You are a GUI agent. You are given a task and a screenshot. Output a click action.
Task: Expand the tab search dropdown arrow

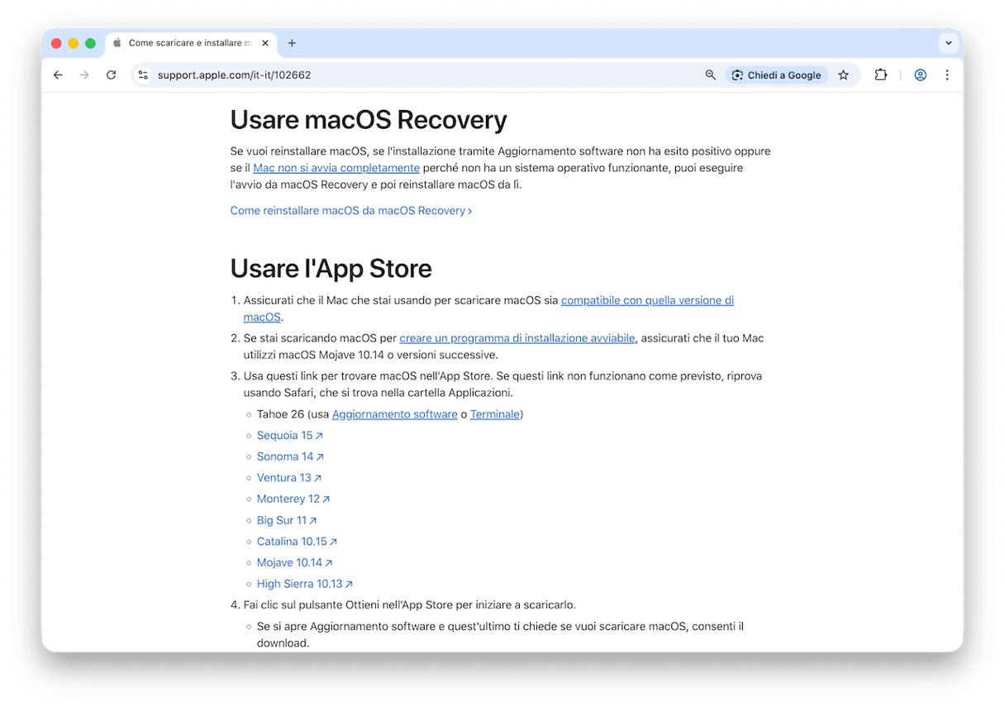947,43
